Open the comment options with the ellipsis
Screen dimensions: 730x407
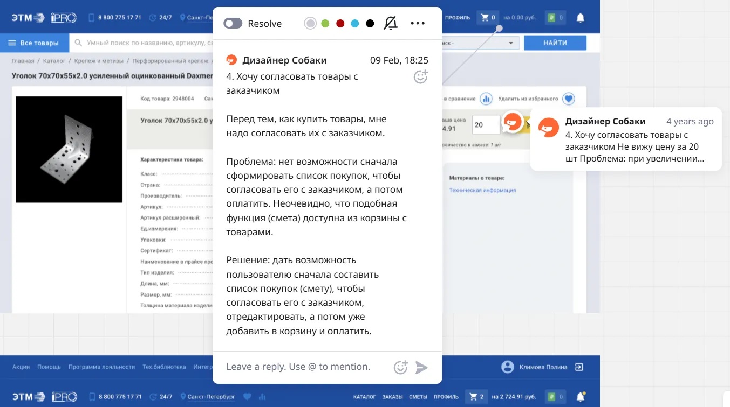pyautogui.click(x=418, y=23)
